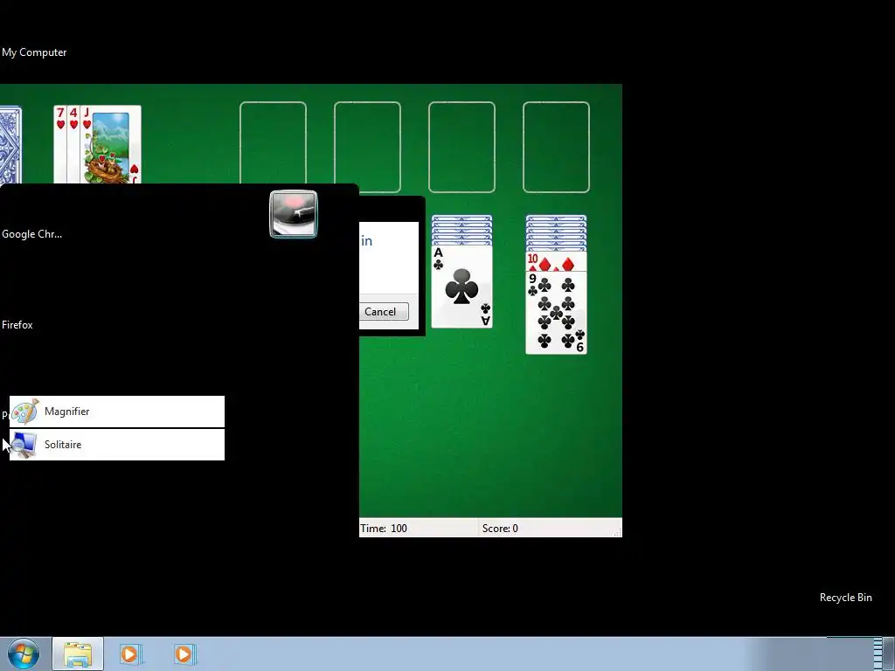Viewport: 895px width, 671px height.
Task: Click the Time: 100 status text
Action: coord(384,529)
